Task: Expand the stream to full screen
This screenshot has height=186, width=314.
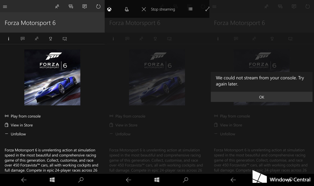Action: point(207,9)
